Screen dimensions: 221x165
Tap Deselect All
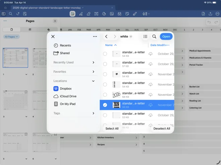(x=162, y=129)
